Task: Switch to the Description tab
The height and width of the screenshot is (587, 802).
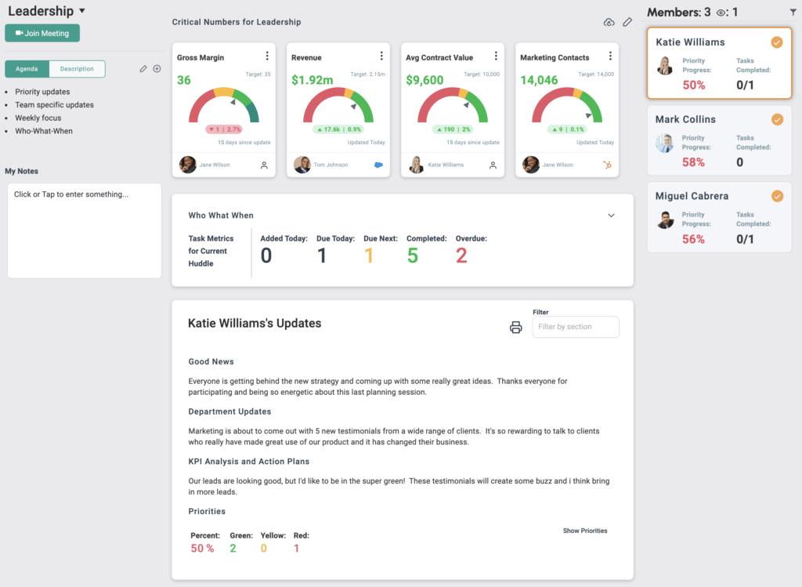Action: coord(77,69)
